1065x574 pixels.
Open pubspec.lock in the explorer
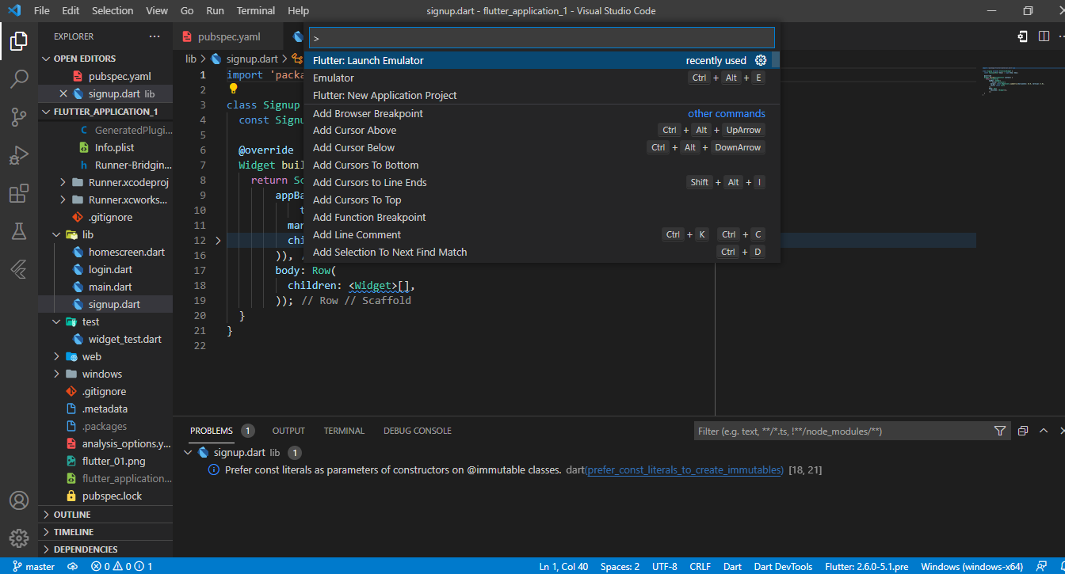[112, 496]
